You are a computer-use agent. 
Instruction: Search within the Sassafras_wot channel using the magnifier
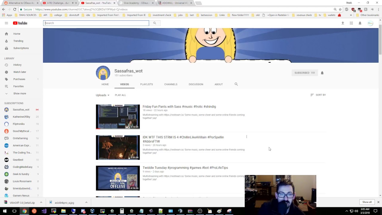[x=236, y=84]
